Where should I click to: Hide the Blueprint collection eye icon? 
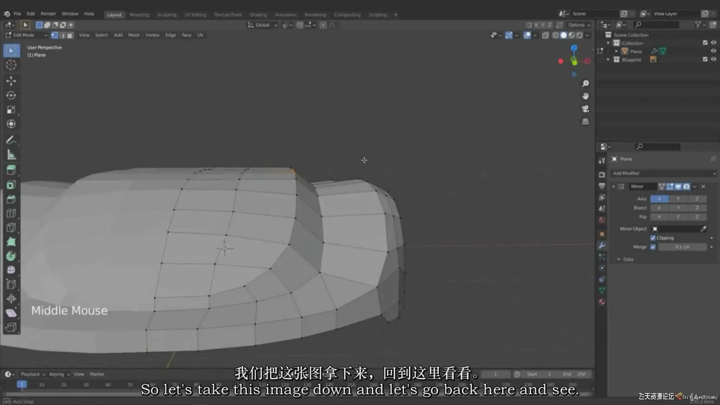point(714,59)
